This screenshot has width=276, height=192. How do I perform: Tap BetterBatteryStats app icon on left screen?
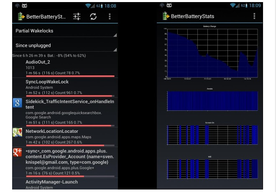click(x=20, y=17)
